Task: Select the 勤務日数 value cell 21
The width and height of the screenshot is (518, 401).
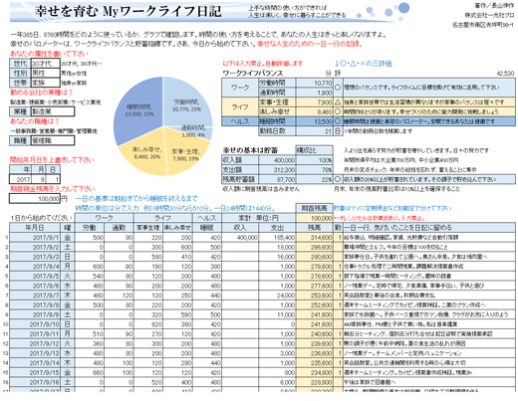Action: (x=314, y=131)
